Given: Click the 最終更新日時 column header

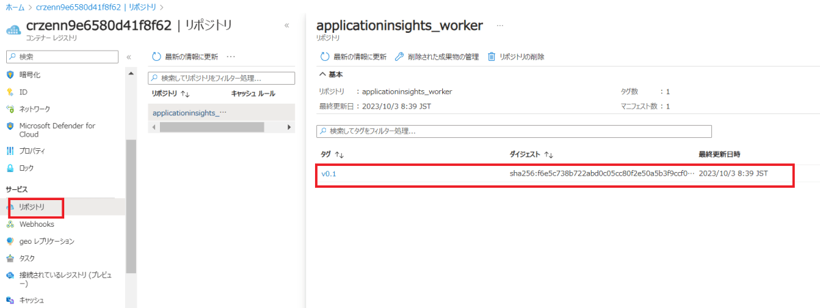Looking at the screenshot, I should pyautogui.click(x=720, y=155).
